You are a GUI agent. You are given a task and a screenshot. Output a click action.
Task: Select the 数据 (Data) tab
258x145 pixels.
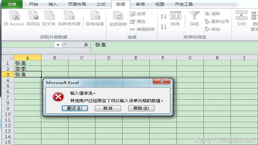tap(121, 4)
